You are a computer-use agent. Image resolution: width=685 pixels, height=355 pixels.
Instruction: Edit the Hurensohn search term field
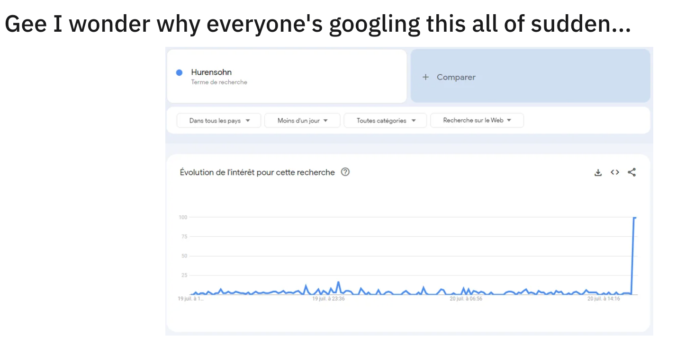coord(287,76)
